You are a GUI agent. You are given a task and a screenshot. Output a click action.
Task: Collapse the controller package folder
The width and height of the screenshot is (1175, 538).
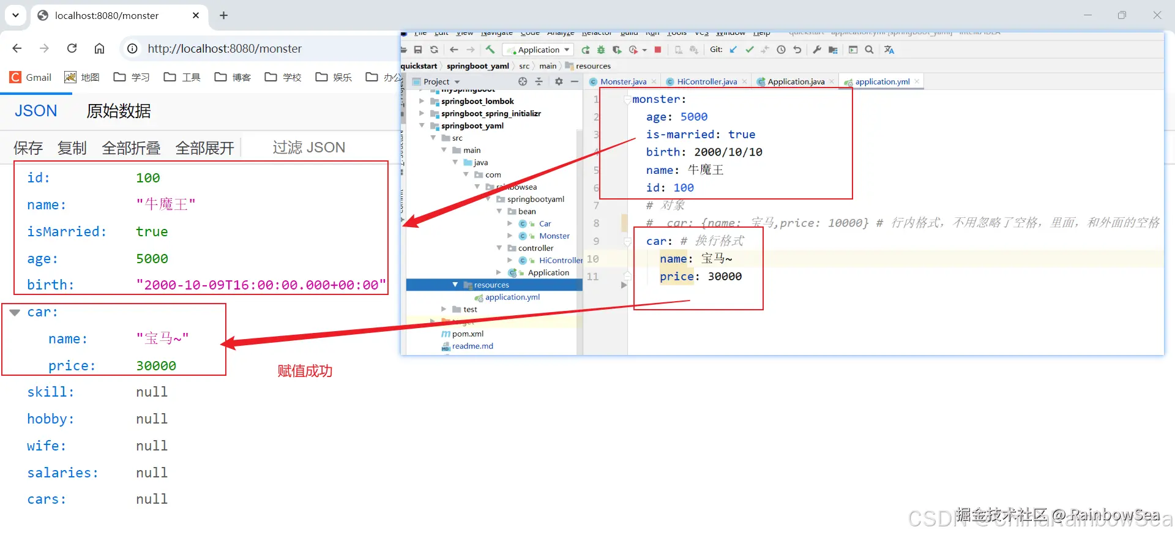click(x=499, y=248)
